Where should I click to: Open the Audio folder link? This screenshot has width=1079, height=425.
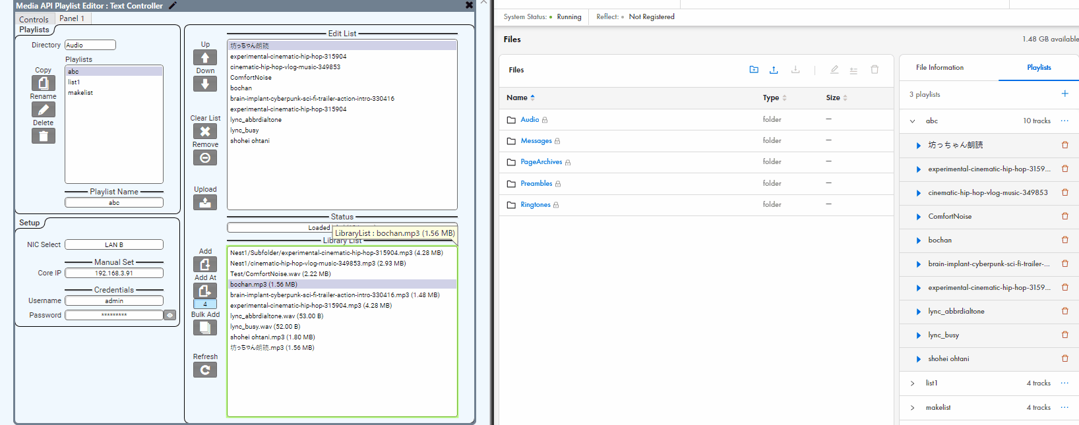530,120
